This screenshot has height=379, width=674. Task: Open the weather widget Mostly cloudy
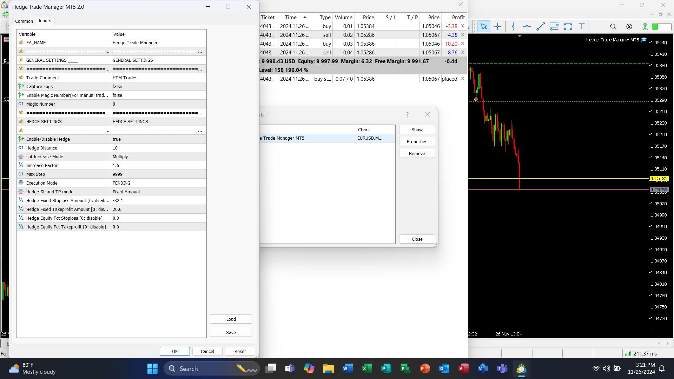click(x=32, y=368)
